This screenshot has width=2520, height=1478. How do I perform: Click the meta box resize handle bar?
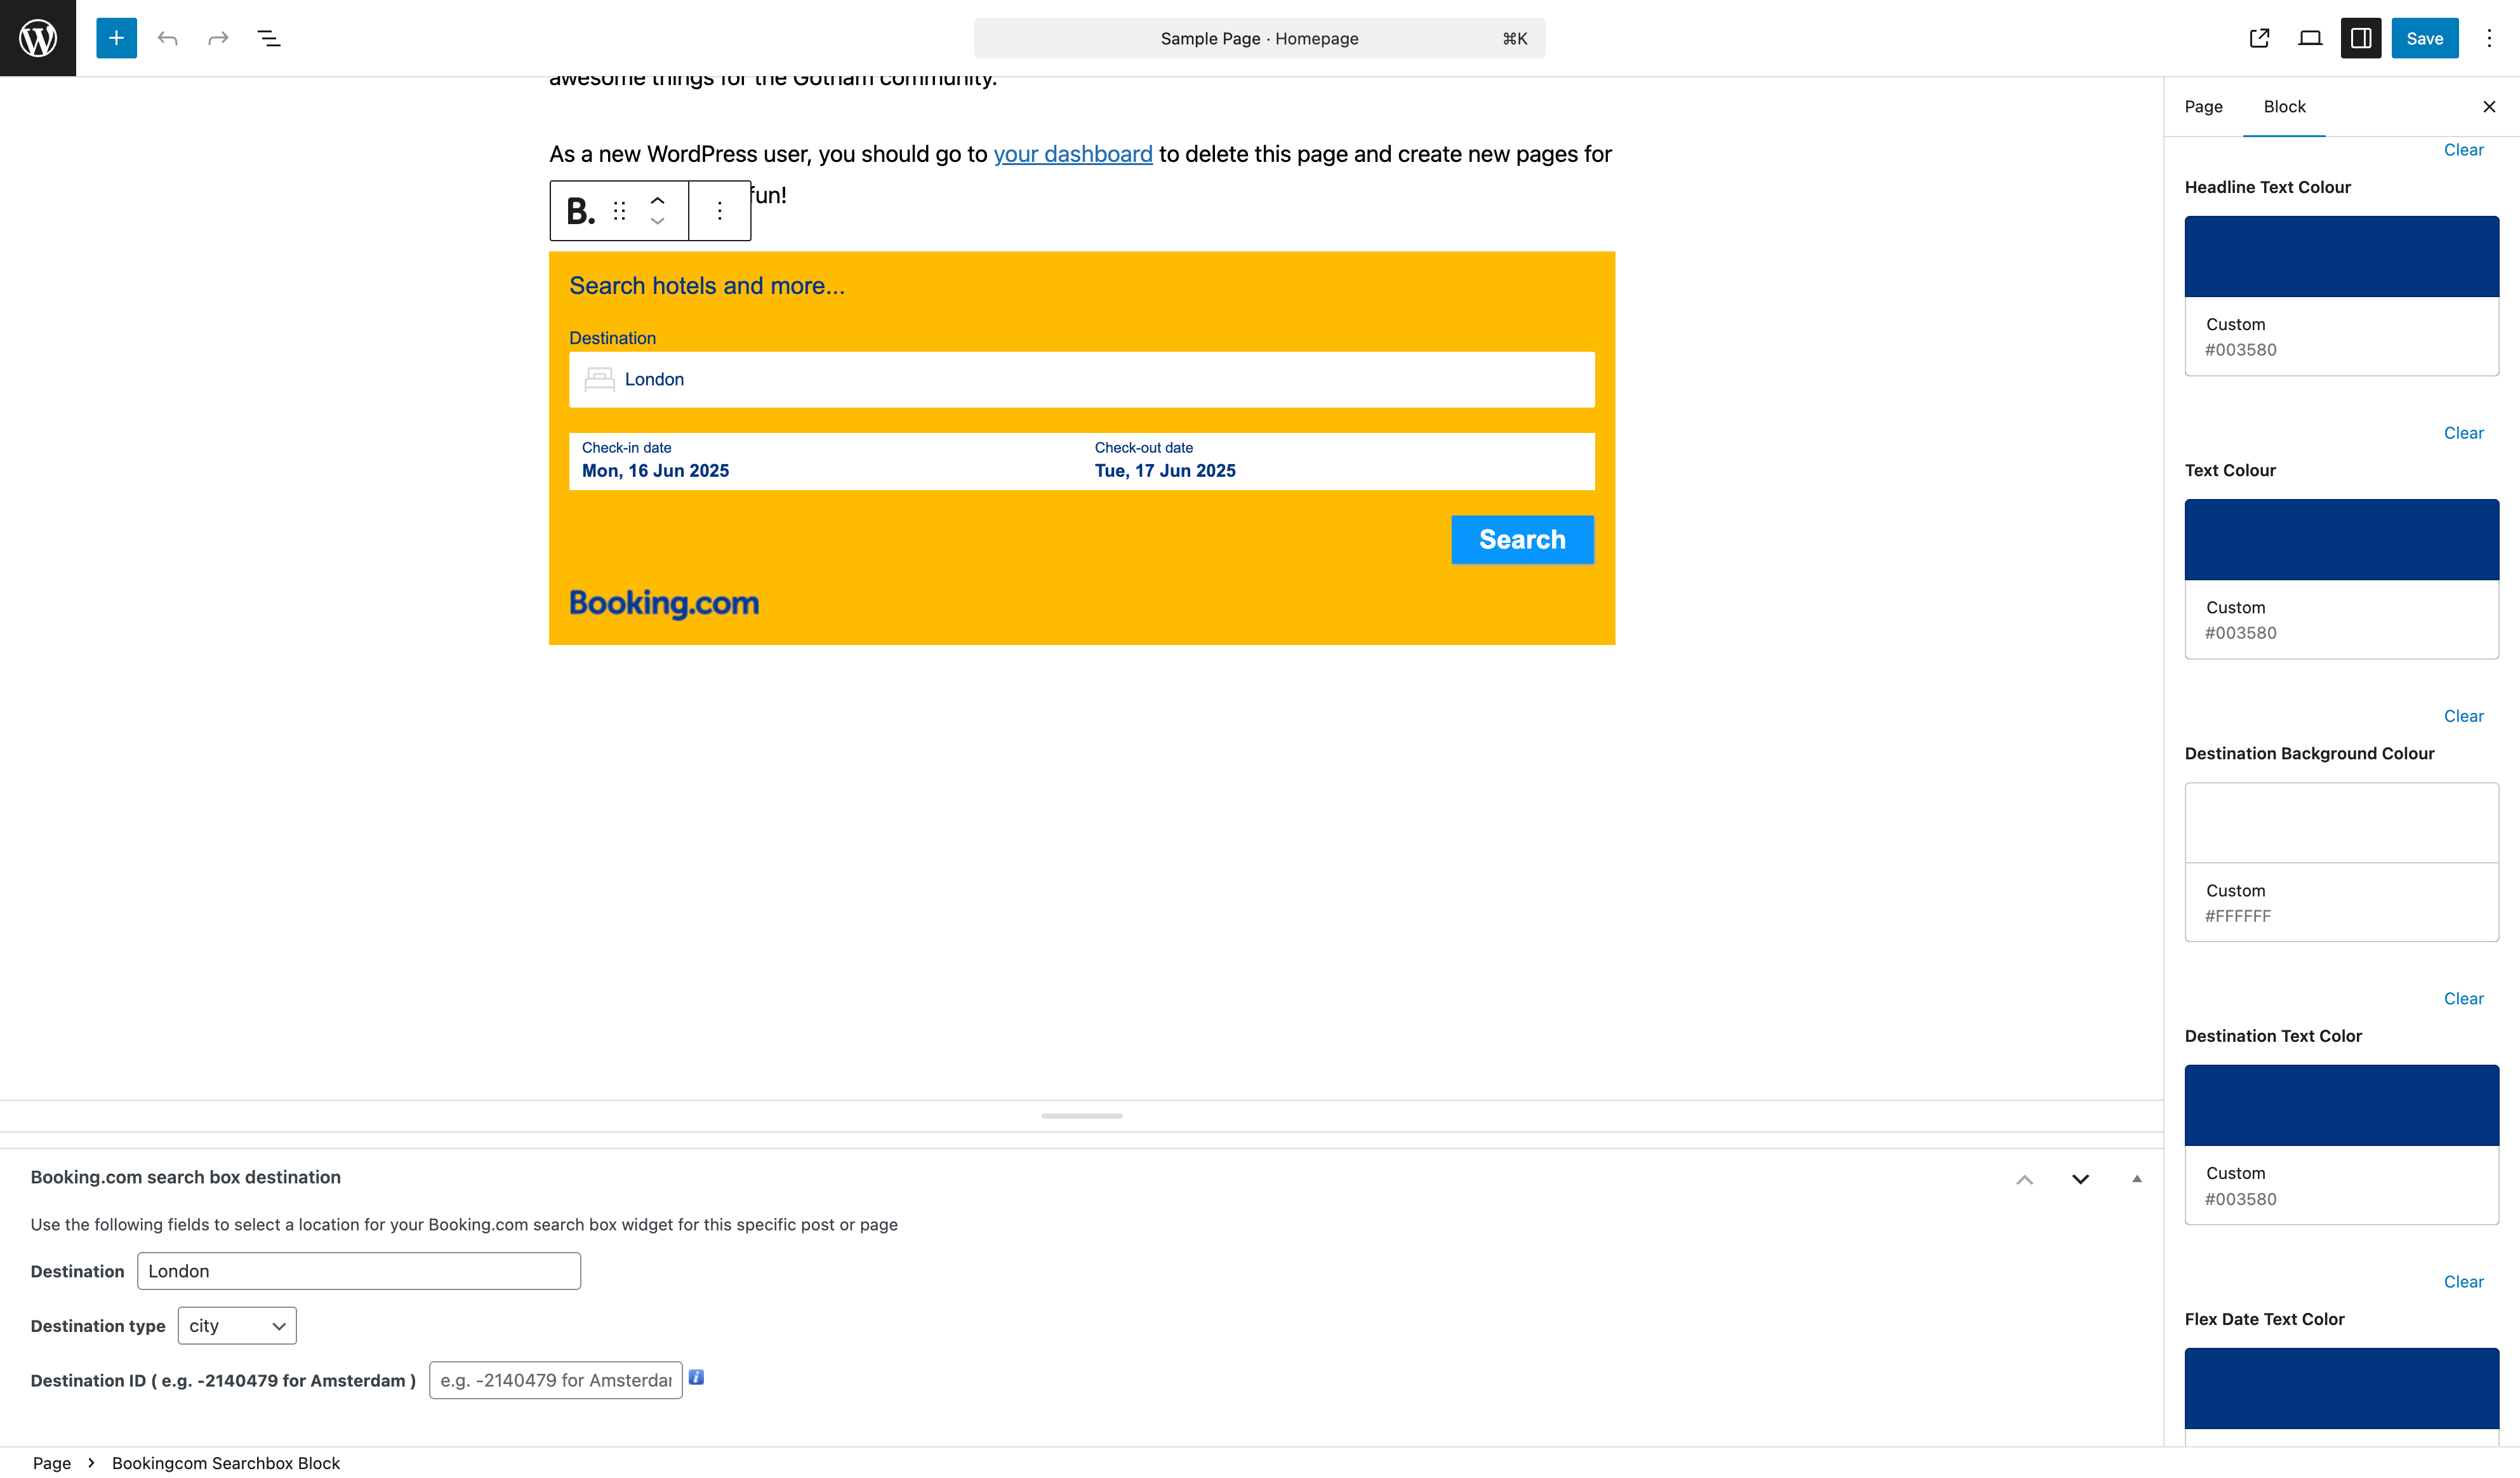click(1082, 1116)
